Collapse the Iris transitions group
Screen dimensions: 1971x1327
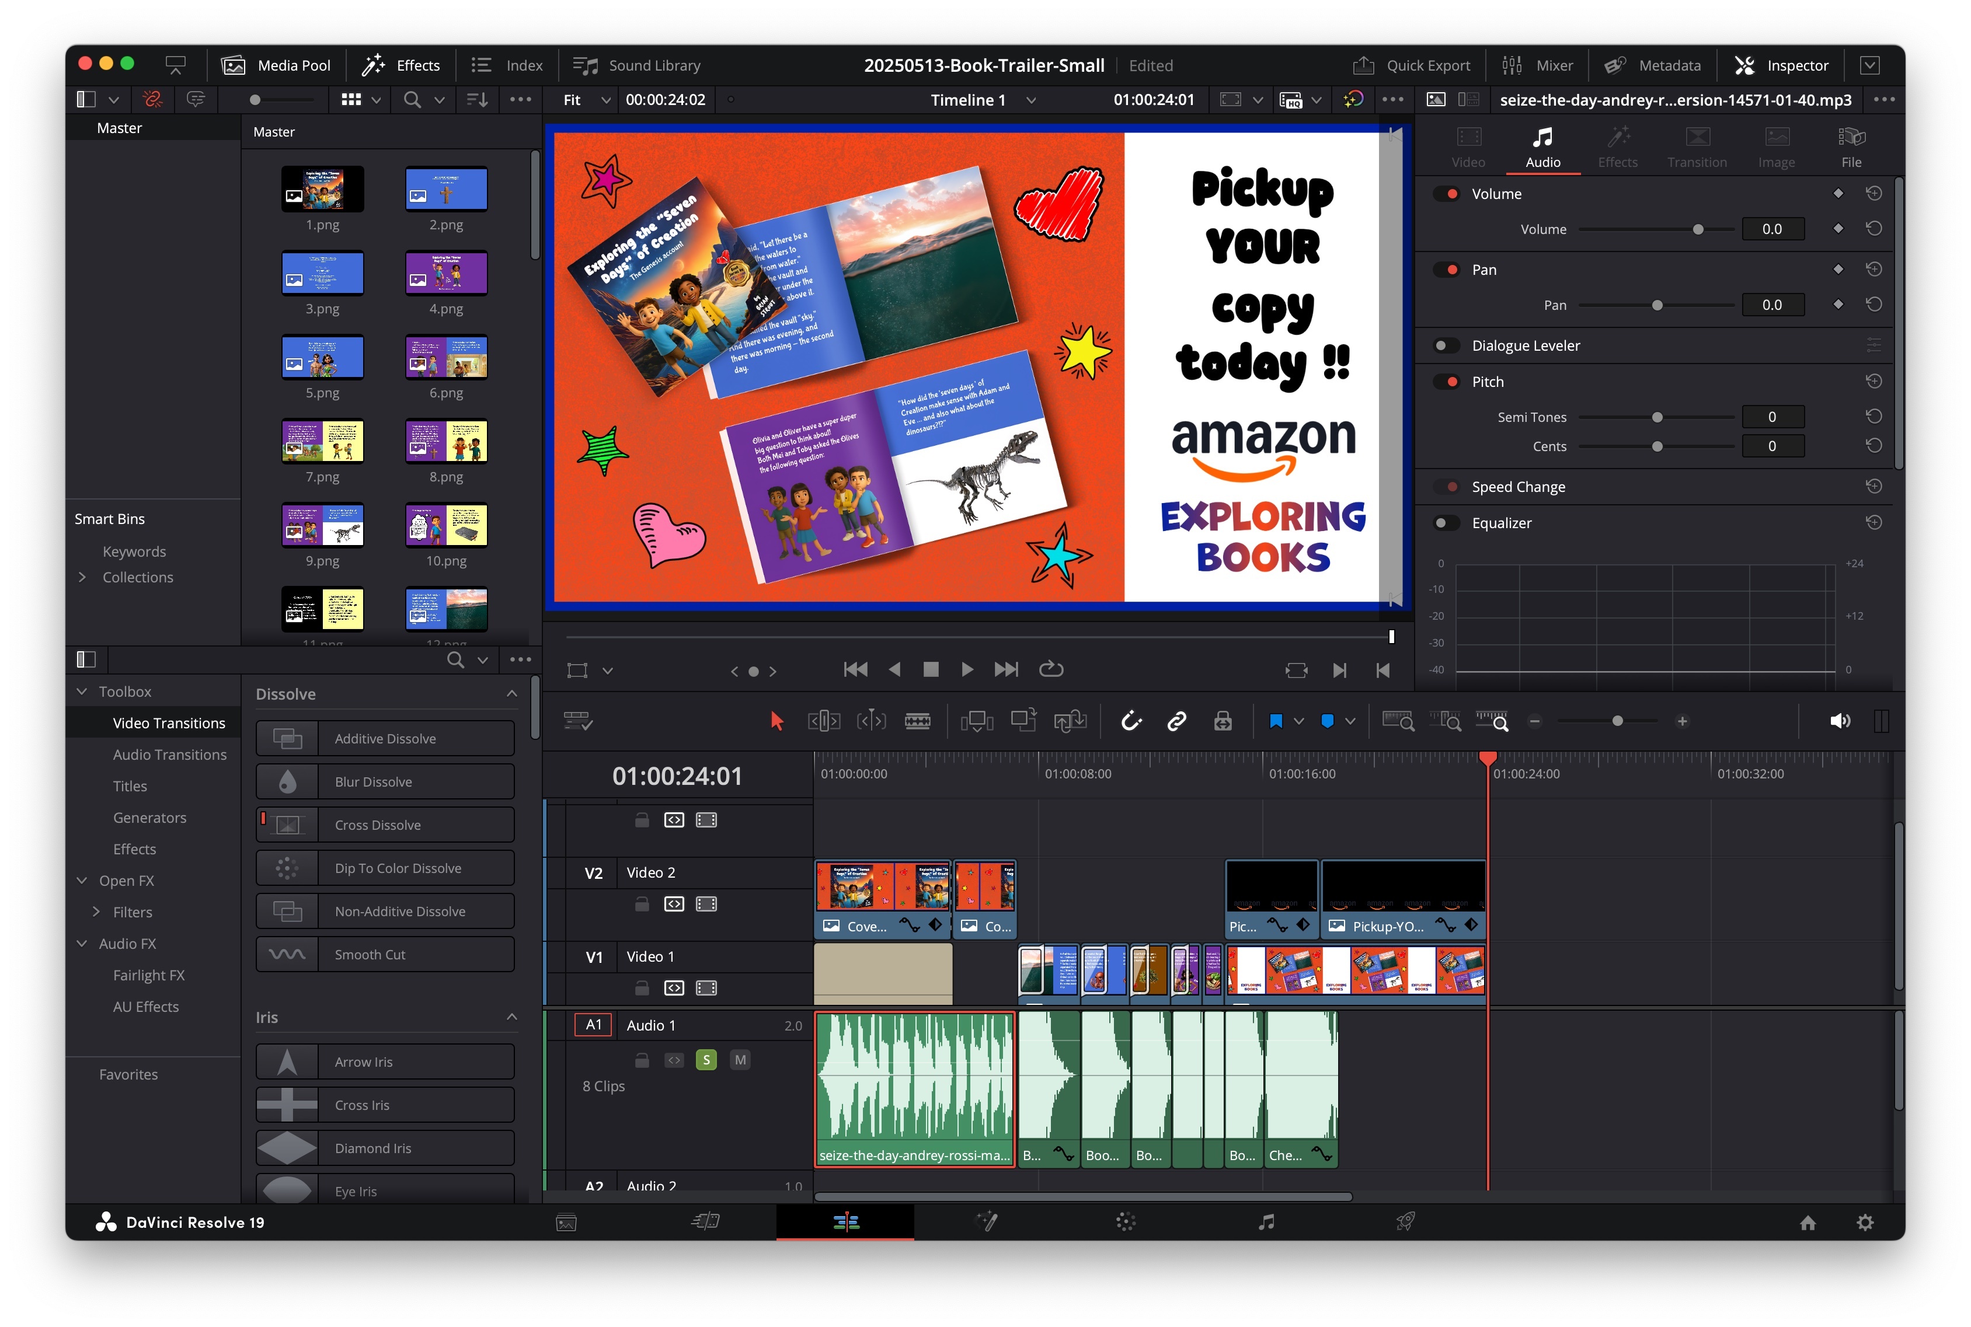(511, 1017)
